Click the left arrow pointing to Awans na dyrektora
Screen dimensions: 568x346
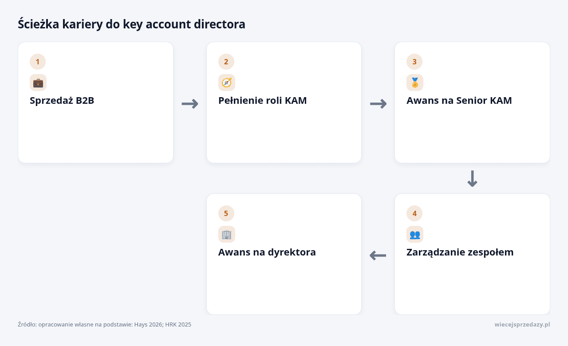click(x=378, y=256)
